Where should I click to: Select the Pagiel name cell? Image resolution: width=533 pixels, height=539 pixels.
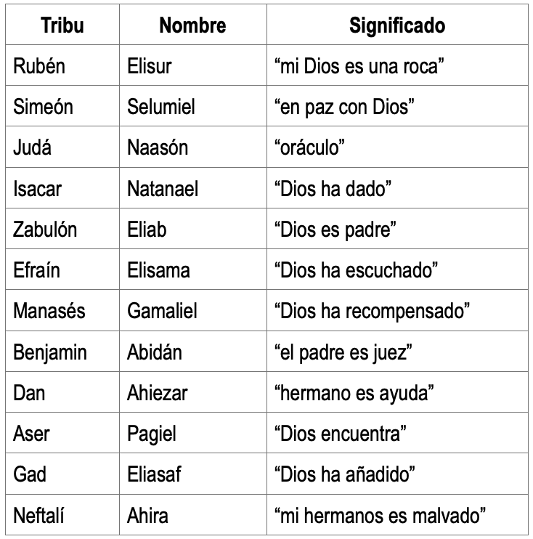tap(192, 432)
